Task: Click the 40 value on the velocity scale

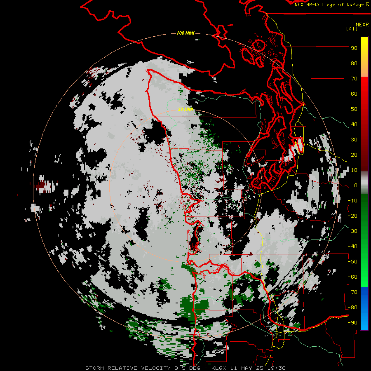Action: click(354, 124)
